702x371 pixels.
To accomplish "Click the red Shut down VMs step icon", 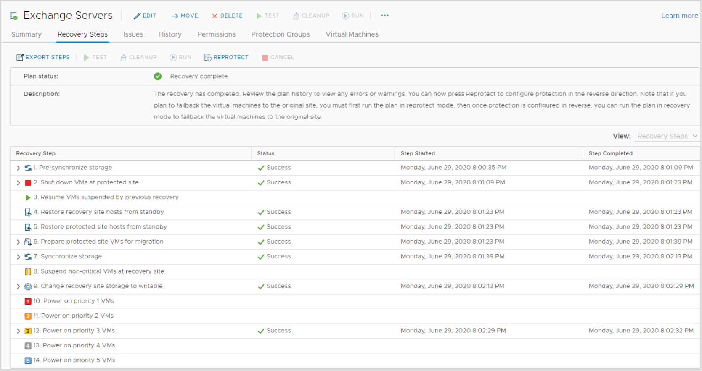I will pos(28,183).
